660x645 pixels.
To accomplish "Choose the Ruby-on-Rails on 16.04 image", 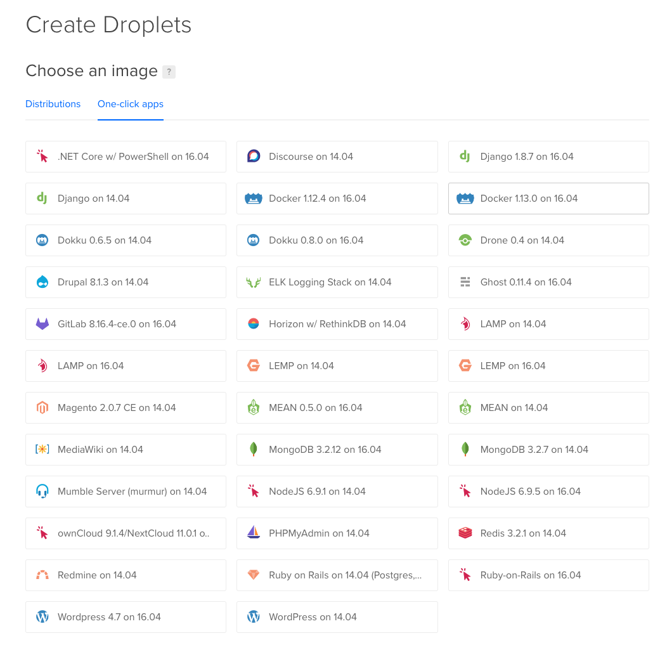I will (x=548, y=575).
